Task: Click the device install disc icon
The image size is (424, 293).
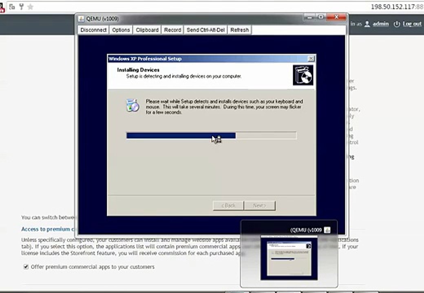Action: 132,105
